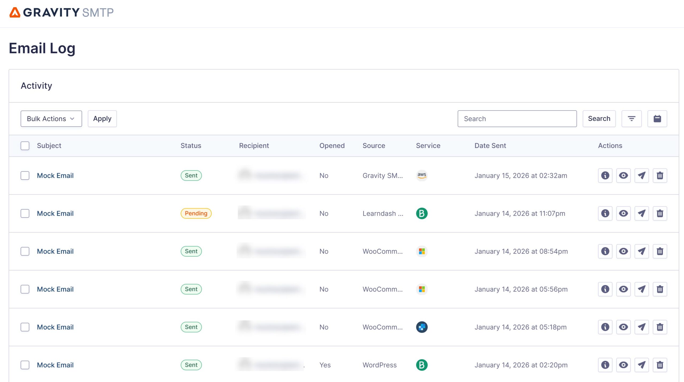Preview the Pending Learndash email
Screen dimensions: 684x382
[623, 213]
